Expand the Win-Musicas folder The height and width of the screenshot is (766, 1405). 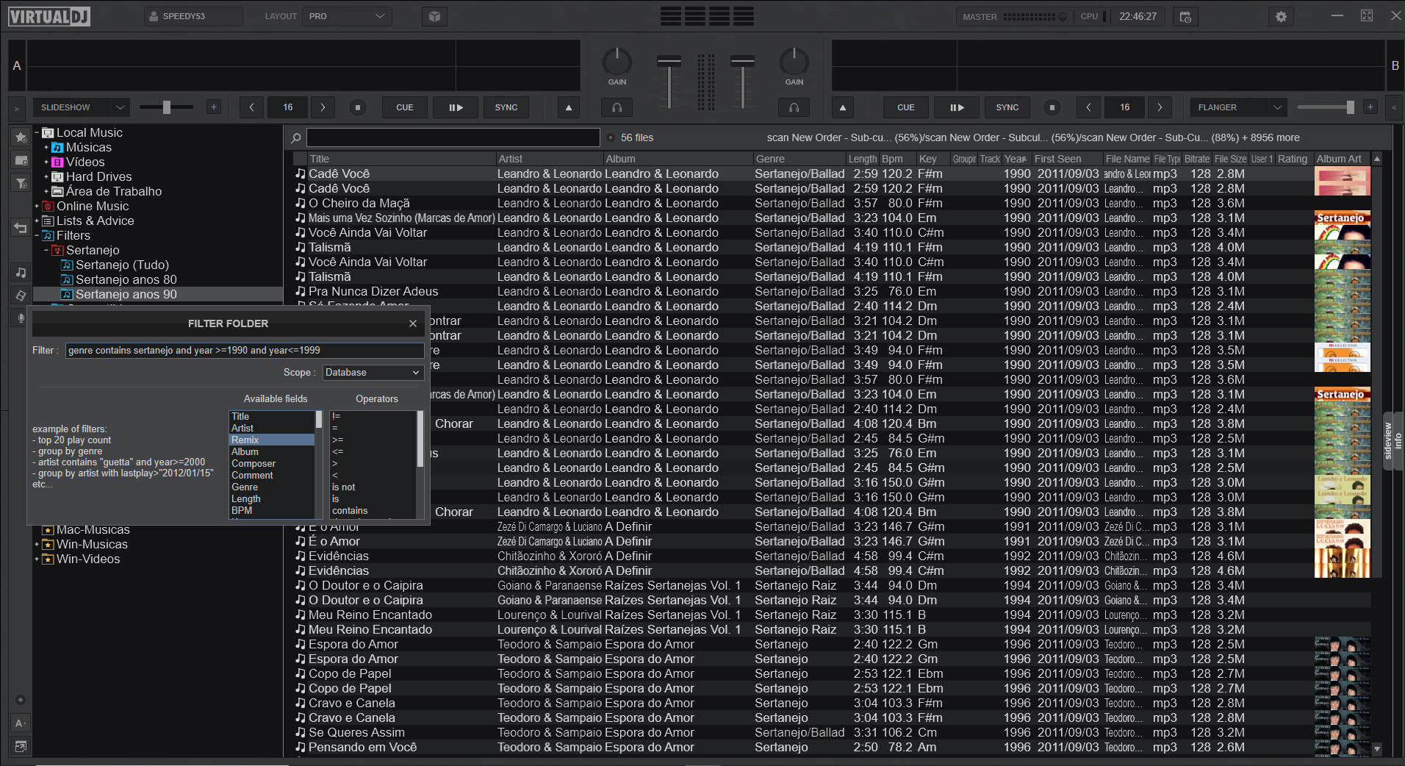[37, 545]
